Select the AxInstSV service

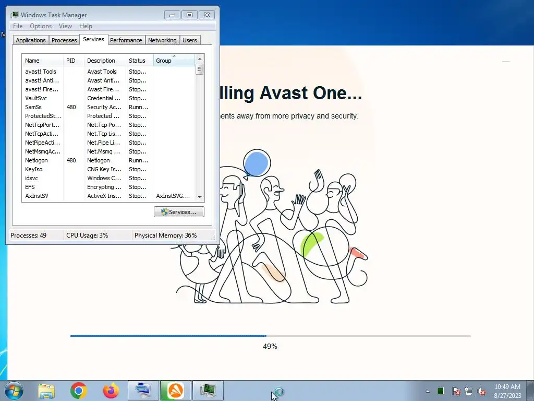108,196
